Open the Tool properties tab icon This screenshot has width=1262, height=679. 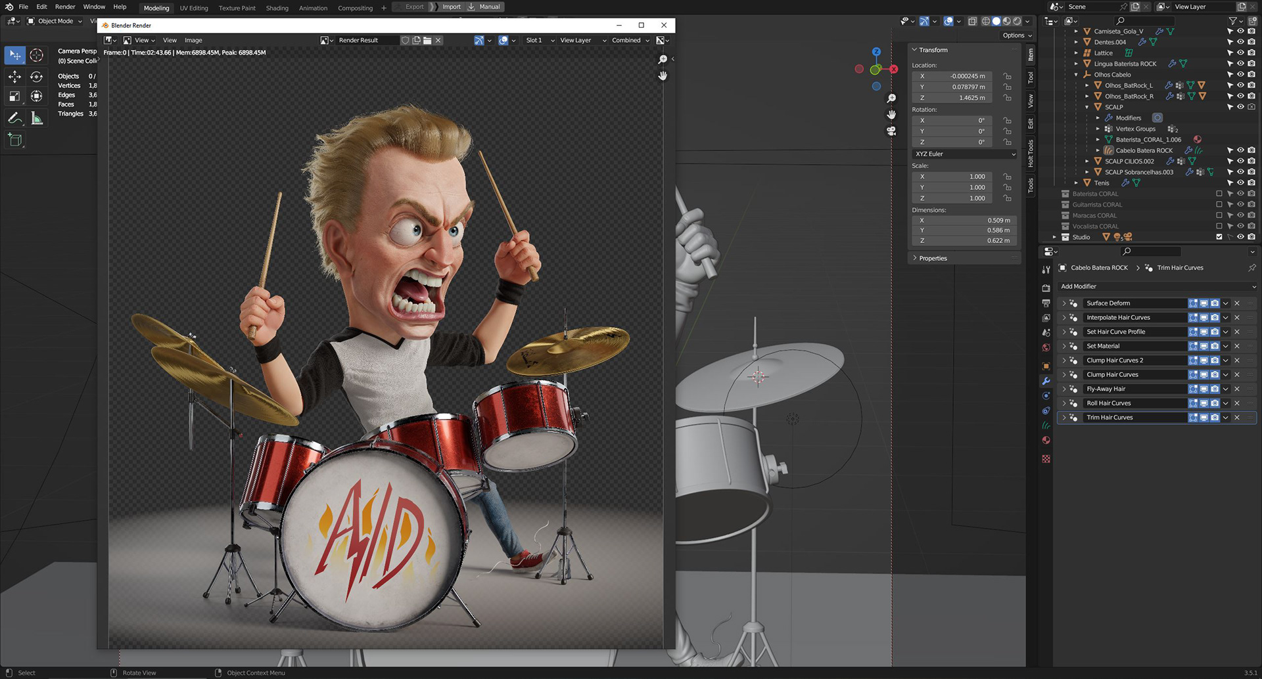pos(1046,269)
